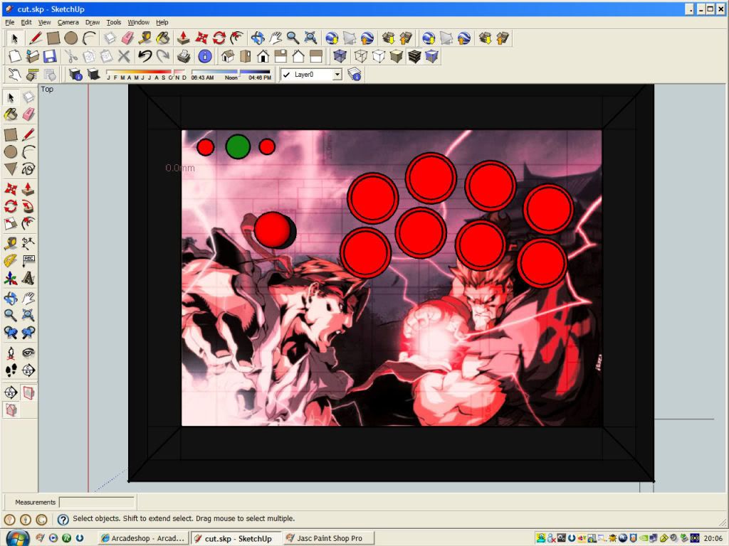This screenshot has width=729, height=546.
Task: Open the Layer0 dropdown arrow
Action: 337,74
